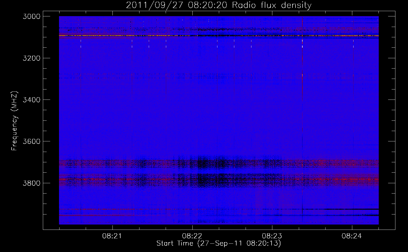Click the 08:21 time tick label
The image size is (408, 252).
pyautogui.click(x=112, y=236)
